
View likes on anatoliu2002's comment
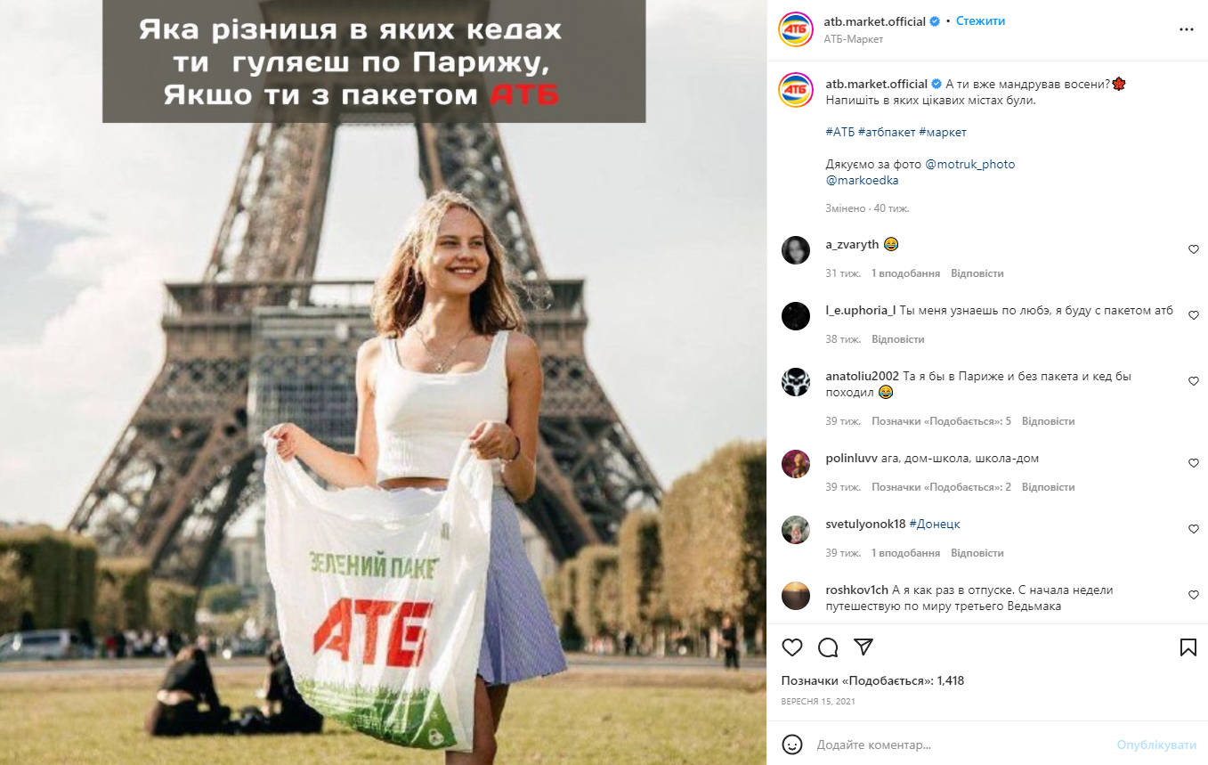941,421
